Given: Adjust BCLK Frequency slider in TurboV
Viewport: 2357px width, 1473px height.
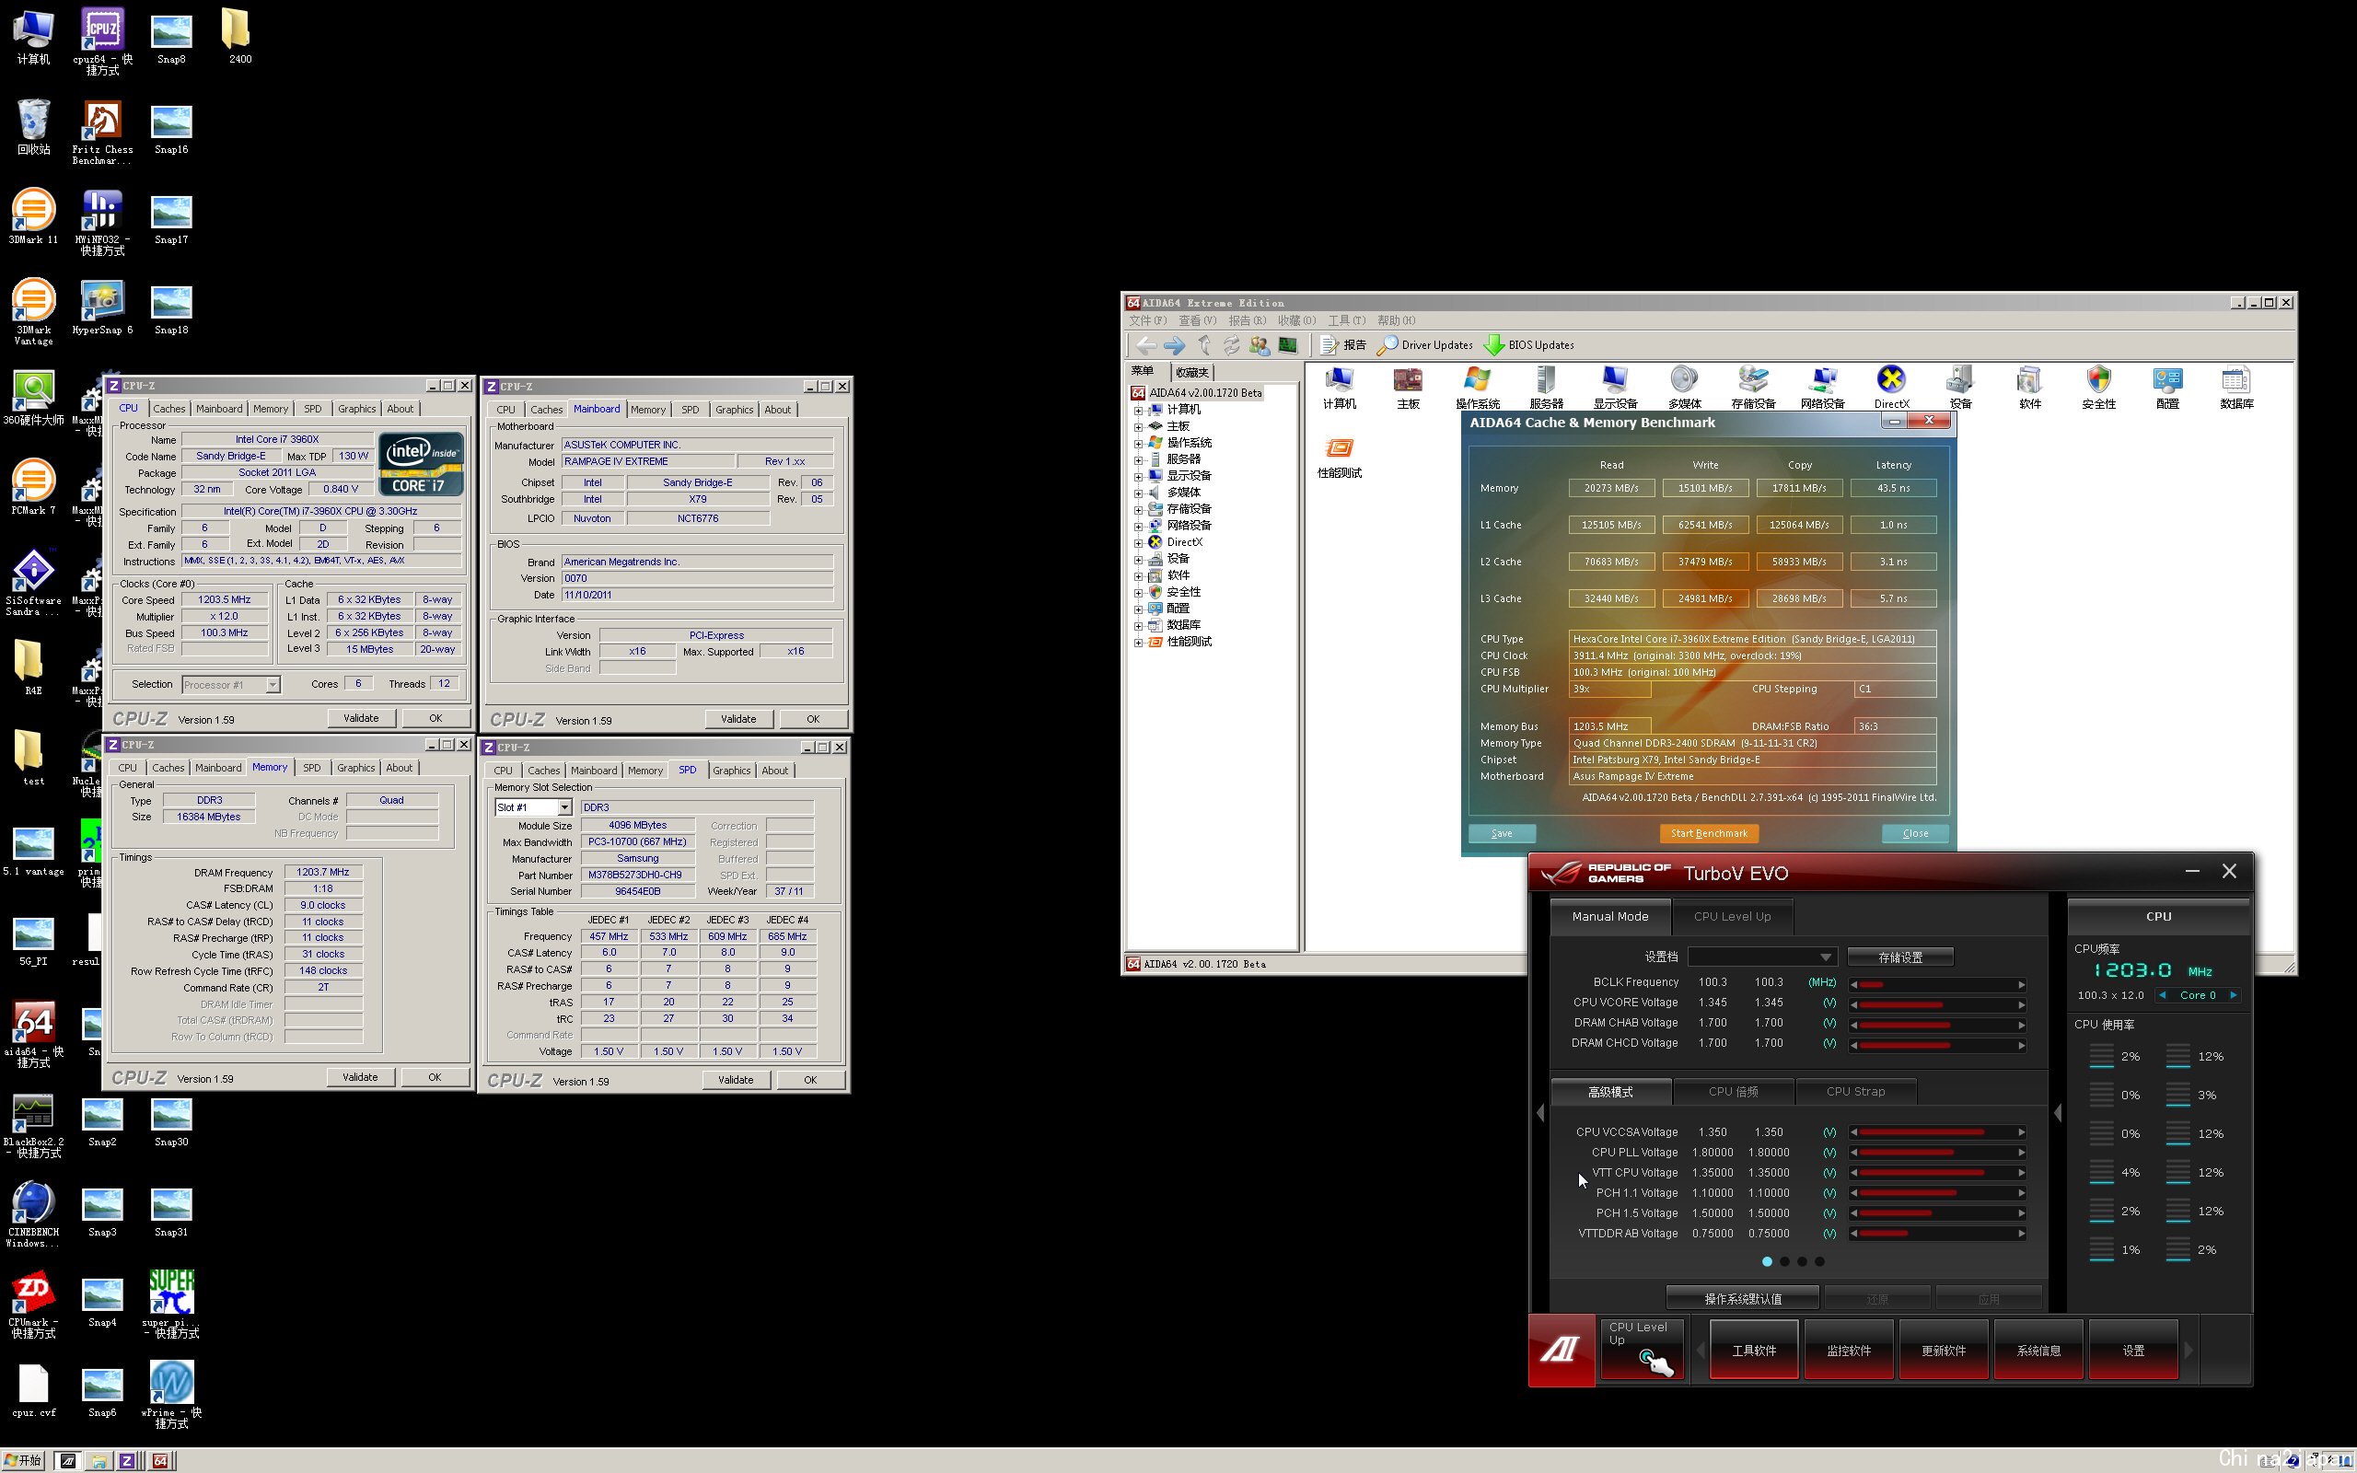Looking at the screenshot, I should point(1937,984).
